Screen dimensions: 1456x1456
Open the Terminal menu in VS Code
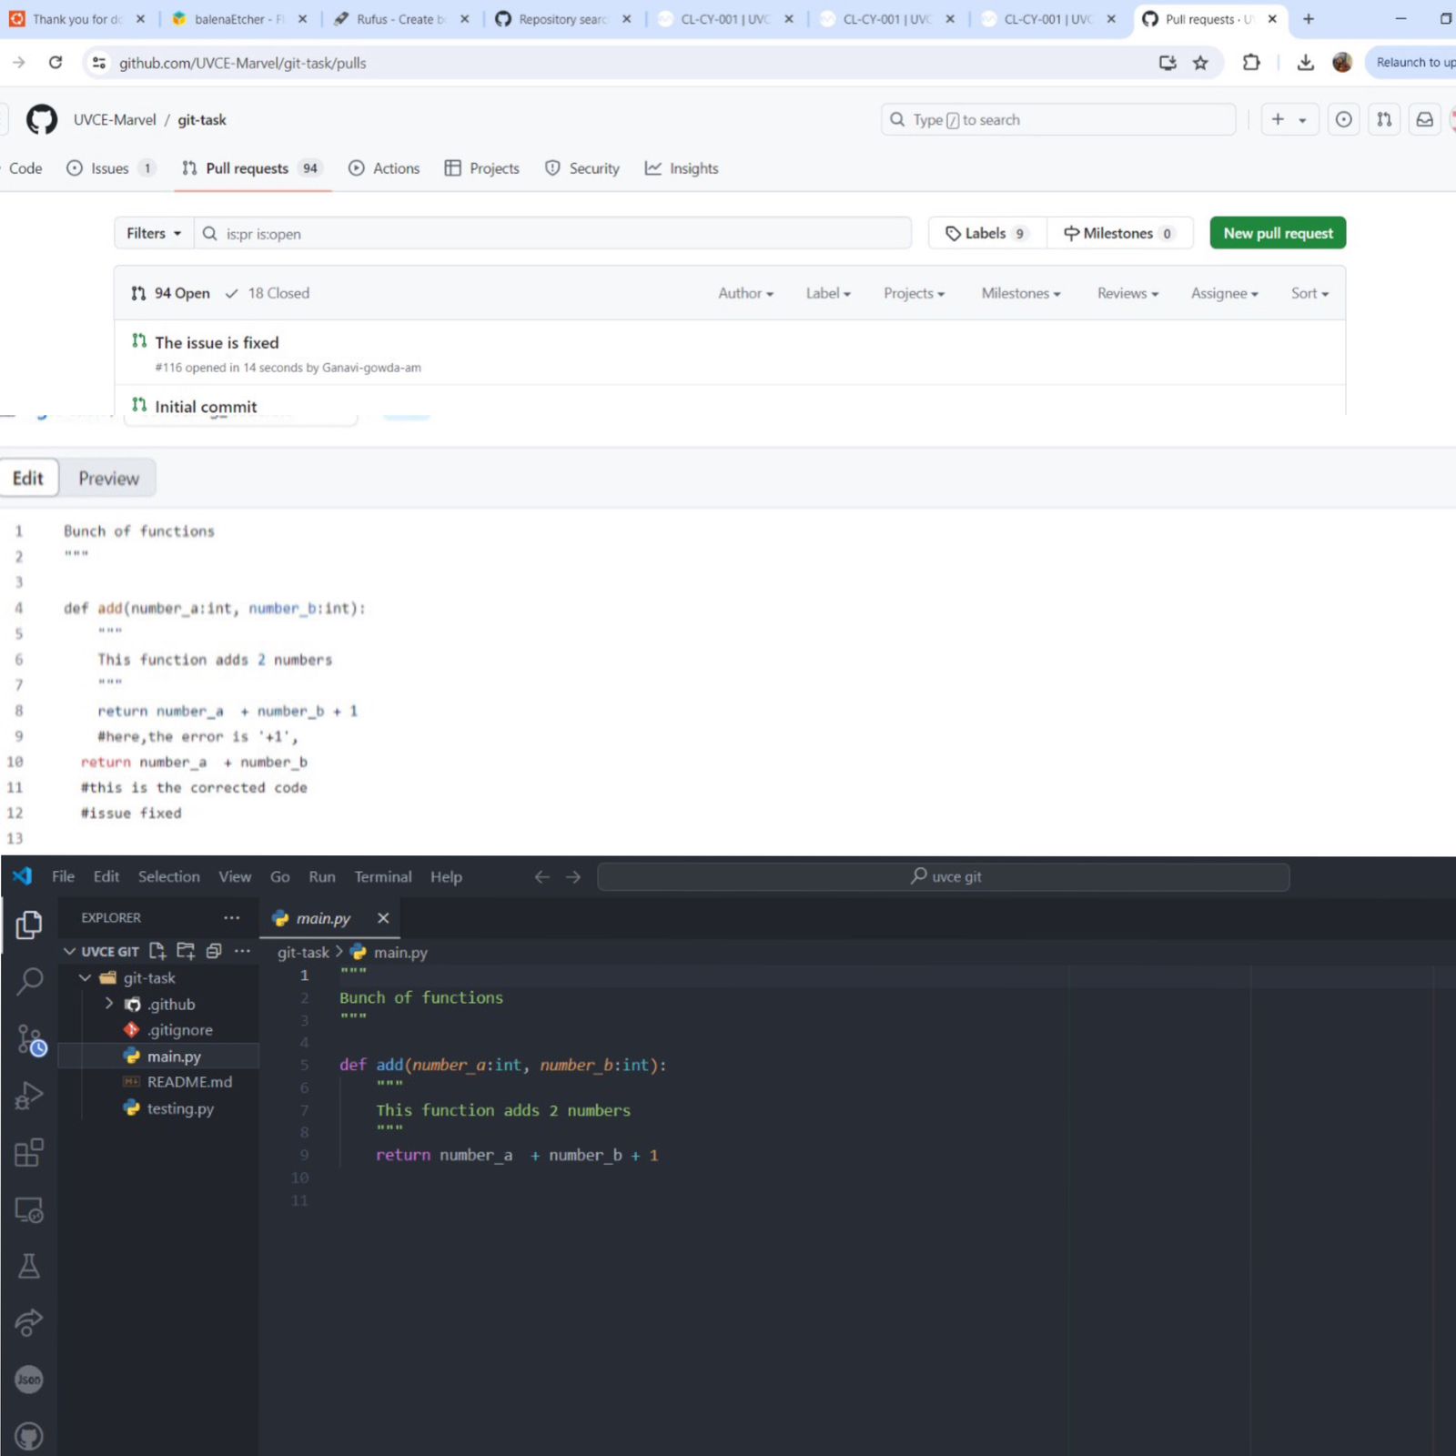pos(383,876)
